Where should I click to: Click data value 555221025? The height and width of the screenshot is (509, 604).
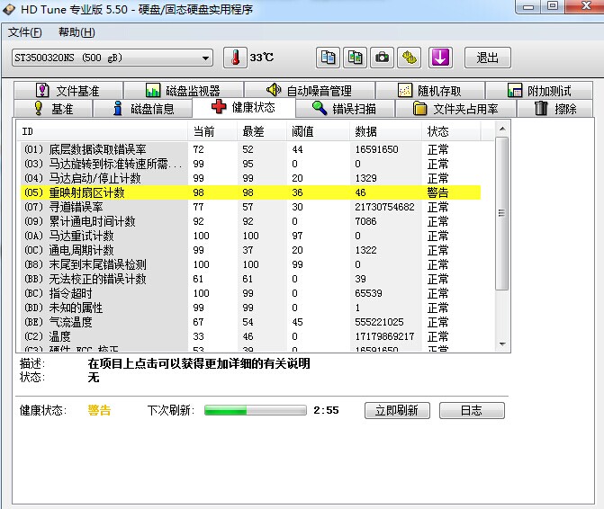coord(379,322)
